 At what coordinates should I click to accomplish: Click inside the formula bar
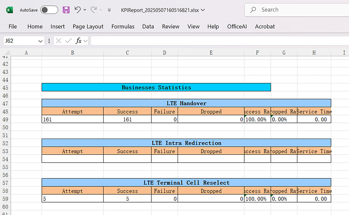tap(220, 41)
